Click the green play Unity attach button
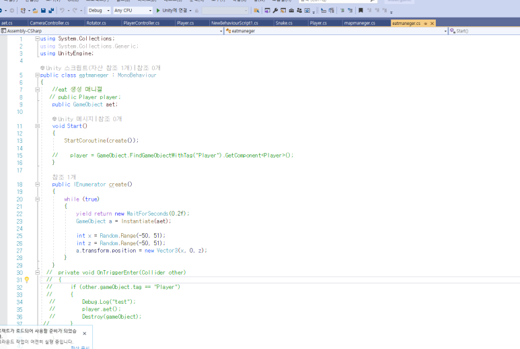The width and height of the screenshot is (520, 349). click(158, 11)
